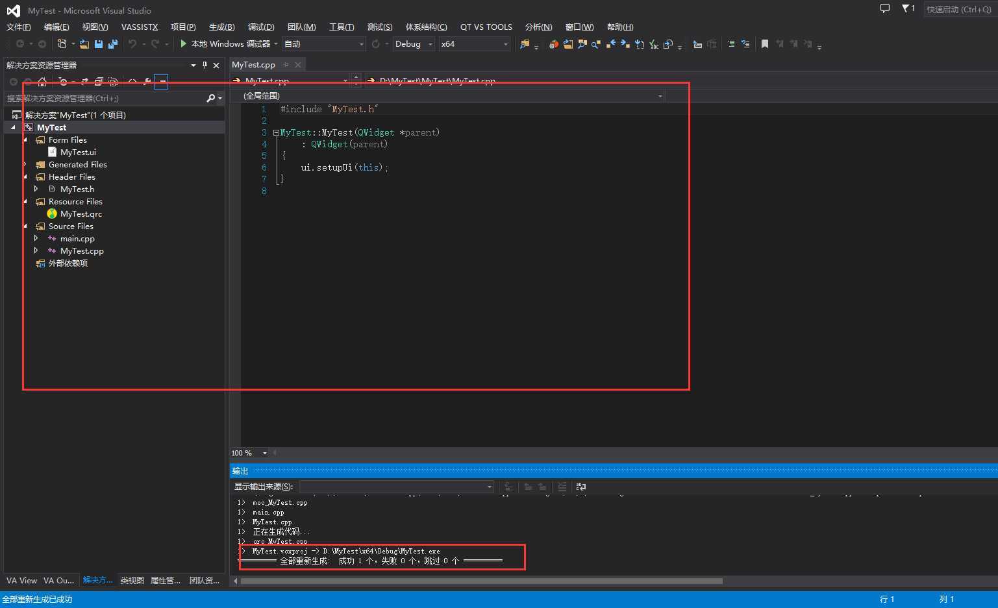
Task: Click the Quick Launch search box
Action: coord(960,9)
